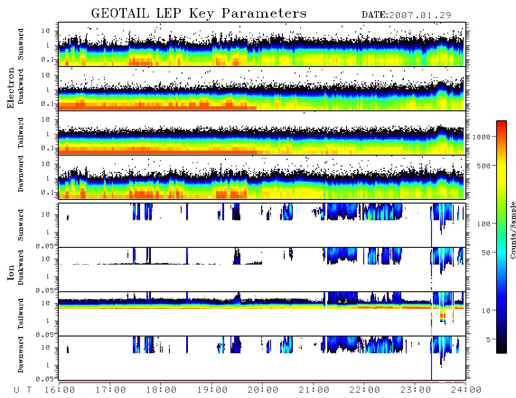Click the vertical Ion group label
516x398 pixels.
11,273
